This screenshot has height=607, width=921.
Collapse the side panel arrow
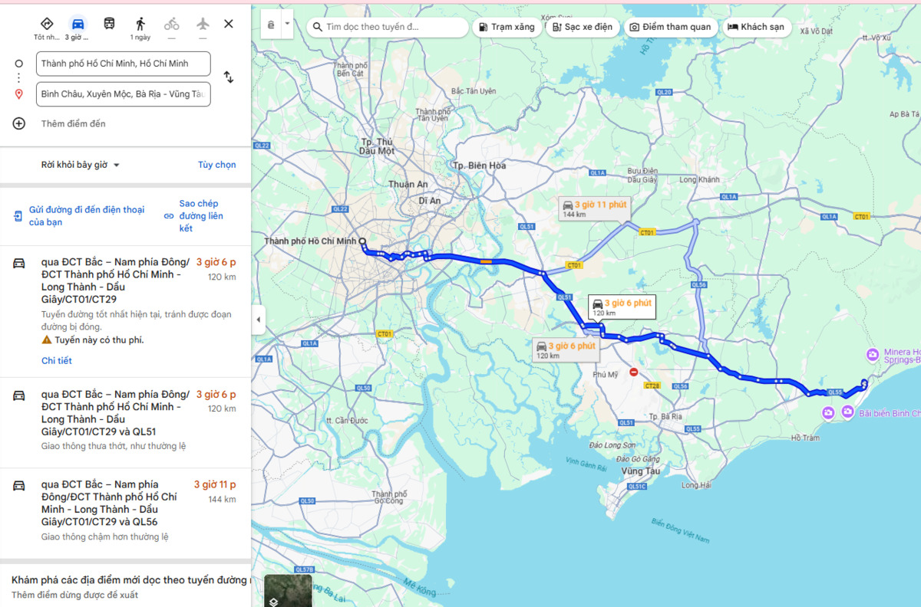point(259,320)
